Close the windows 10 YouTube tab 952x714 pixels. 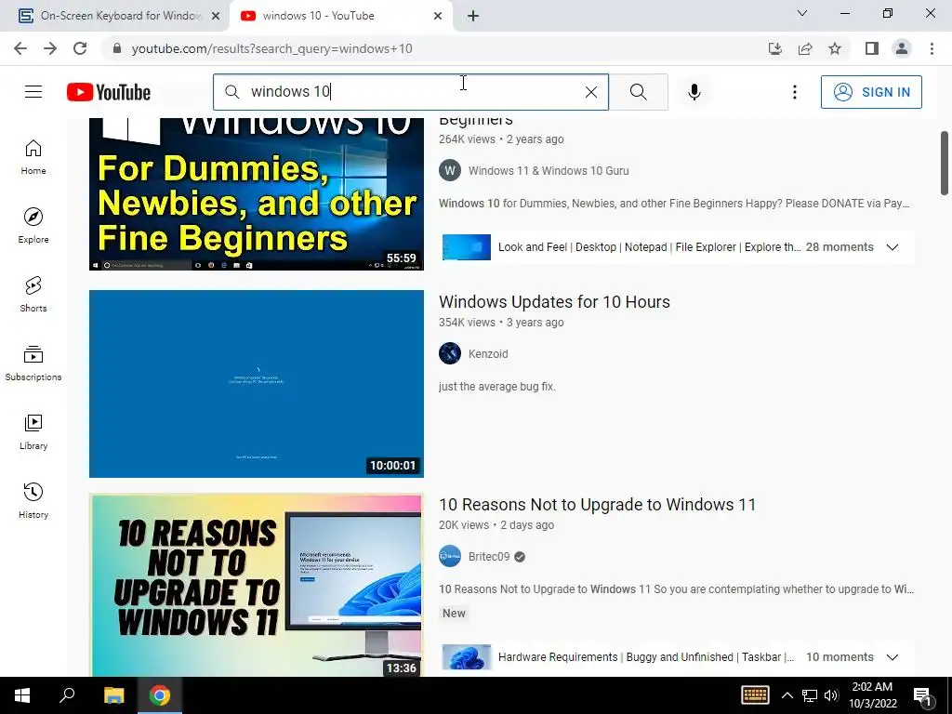click(x=438, y=16)
